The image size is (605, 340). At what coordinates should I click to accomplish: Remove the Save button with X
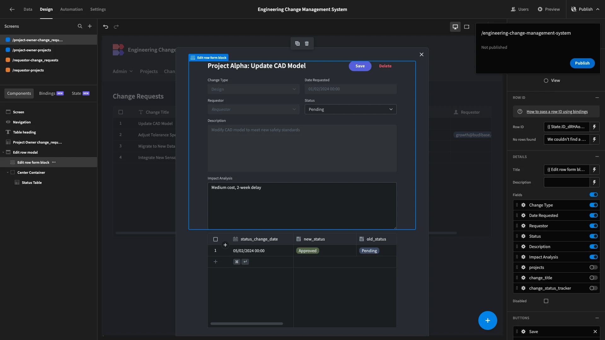(595, 331)
